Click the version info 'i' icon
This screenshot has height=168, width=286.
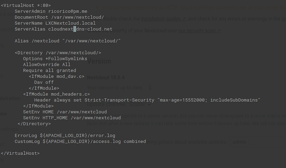pos(150,88)
